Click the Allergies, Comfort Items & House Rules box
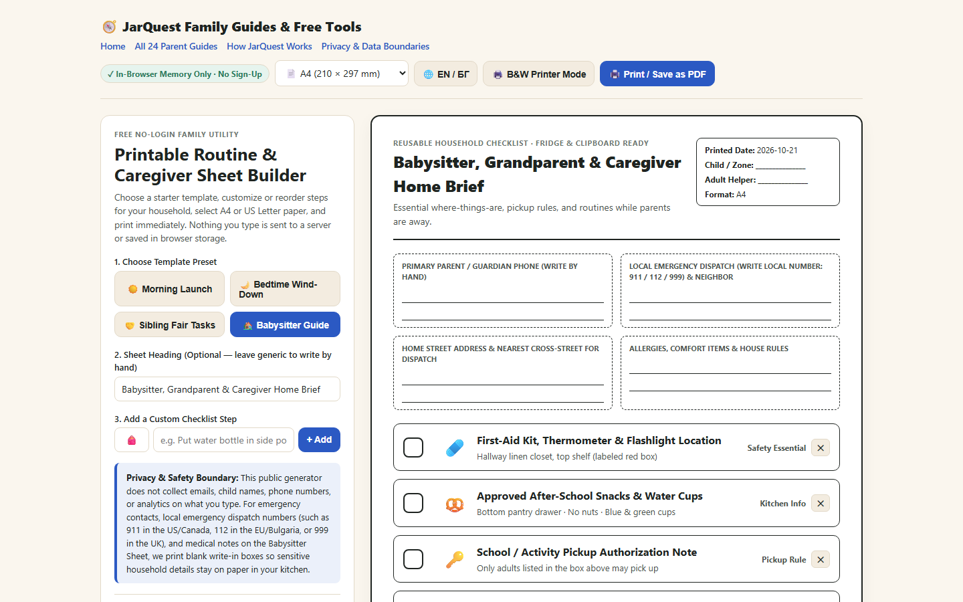 point(730,373)
